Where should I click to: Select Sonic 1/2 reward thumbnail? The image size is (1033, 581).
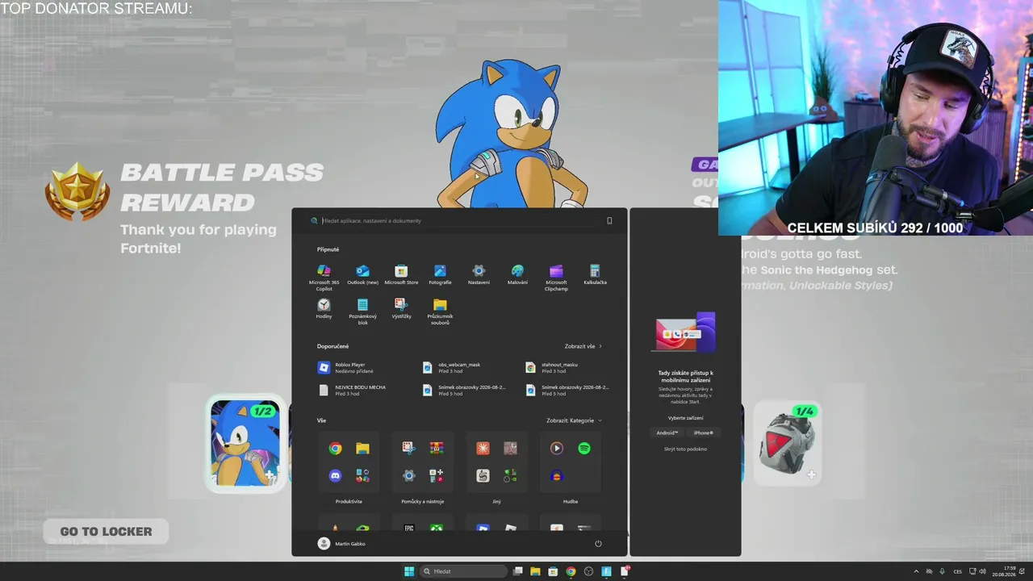pyautogui.click(x=245, y=443)
